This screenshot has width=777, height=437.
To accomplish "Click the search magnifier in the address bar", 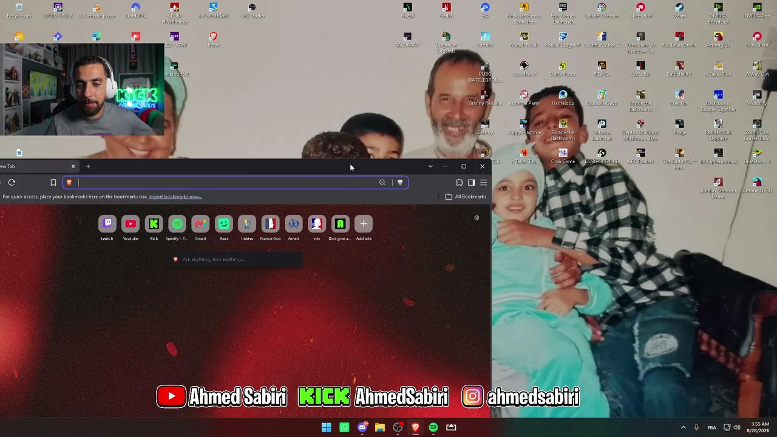I will [x=382, y=182].
